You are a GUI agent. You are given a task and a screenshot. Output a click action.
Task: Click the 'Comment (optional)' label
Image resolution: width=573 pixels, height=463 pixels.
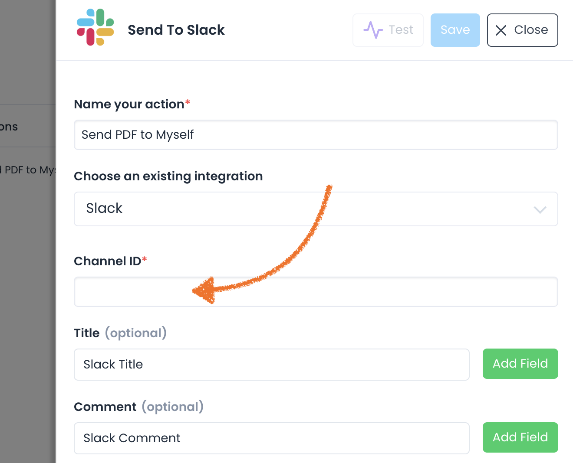coord(138,407)
